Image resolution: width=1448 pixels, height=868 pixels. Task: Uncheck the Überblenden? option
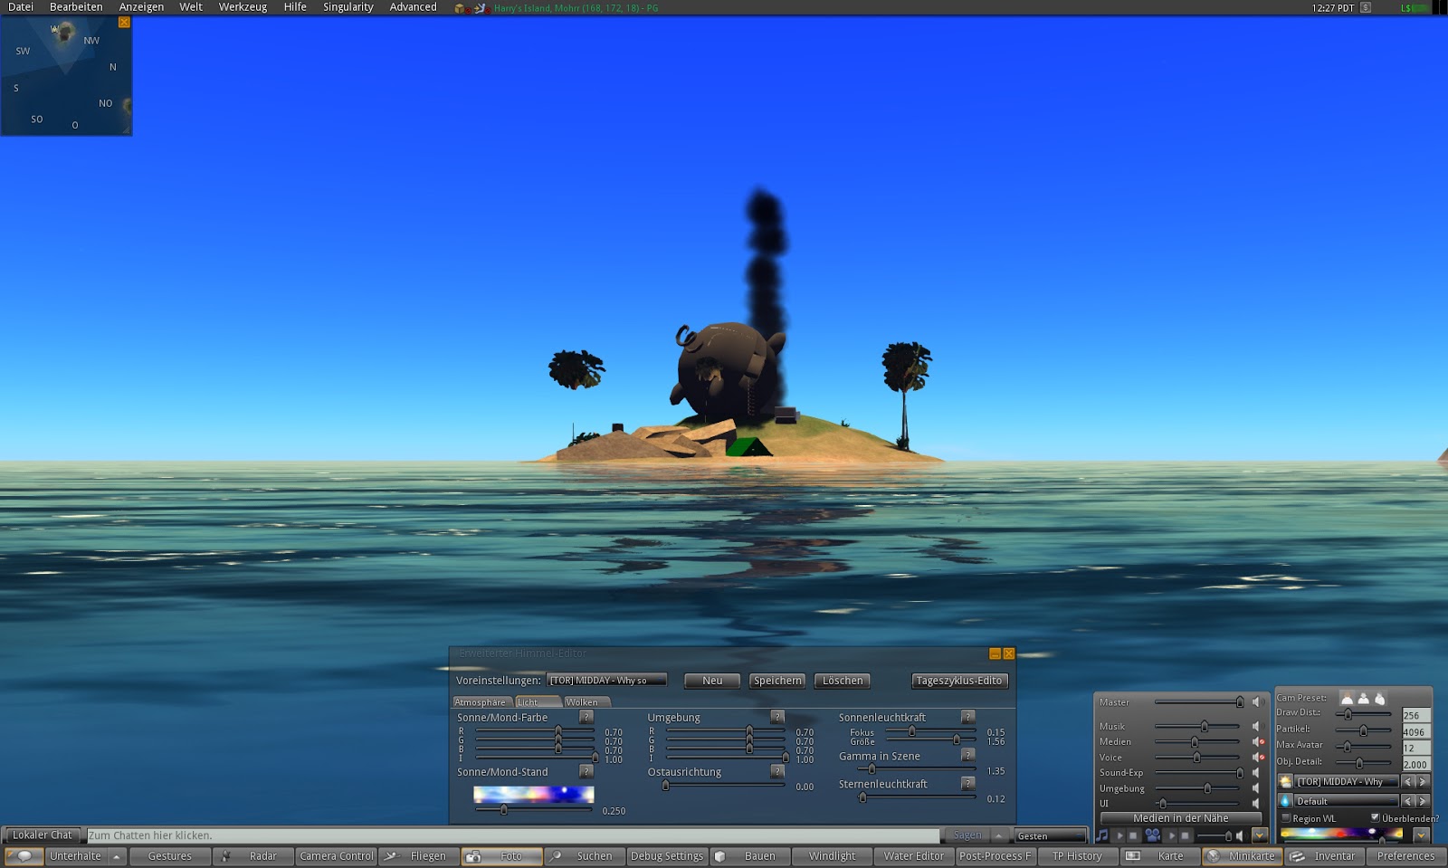pyautogui.click(x=1376, y=817)
